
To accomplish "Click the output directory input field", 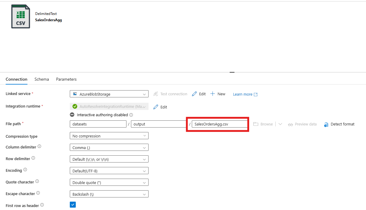I will [159, 124].
